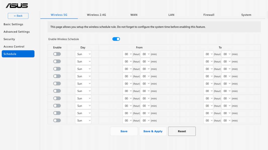Open the Day dropdown in the tenth row

[83, 120]
